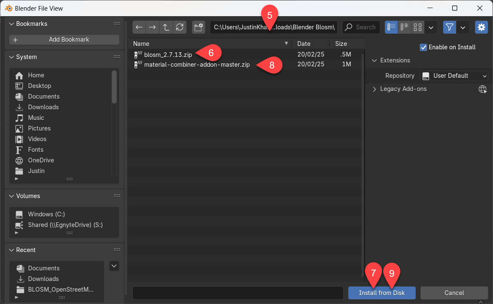Image resolution: width=493 pixels, height=304 pixels.
Task: Click the file name input field
Action: tap(238, 293)
